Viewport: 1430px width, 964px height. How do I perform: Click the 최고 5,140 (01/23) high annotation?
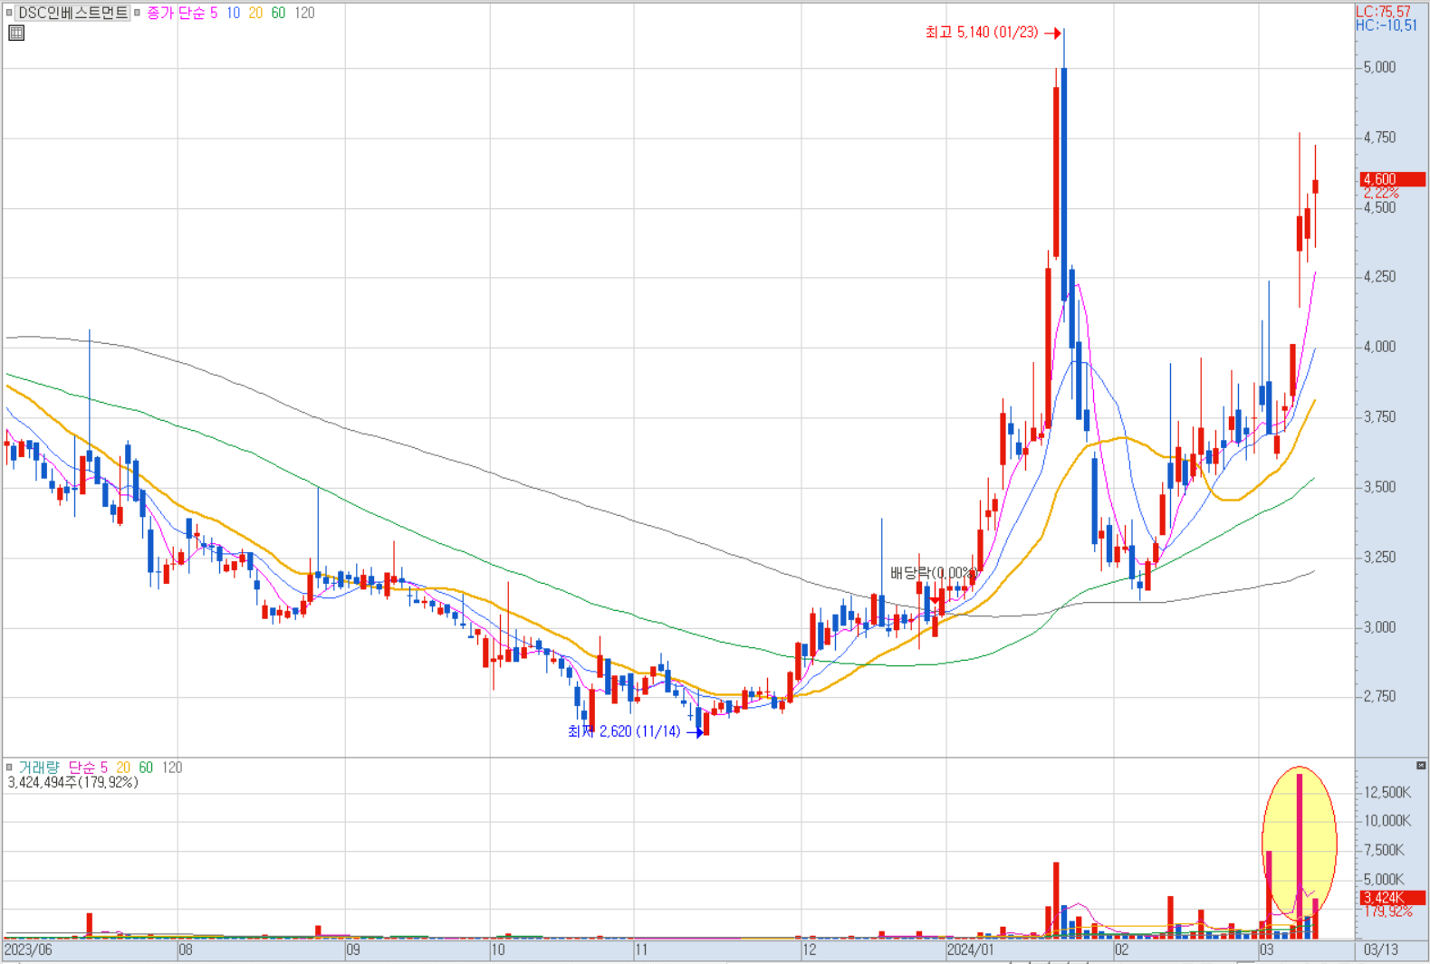point(982,33)
